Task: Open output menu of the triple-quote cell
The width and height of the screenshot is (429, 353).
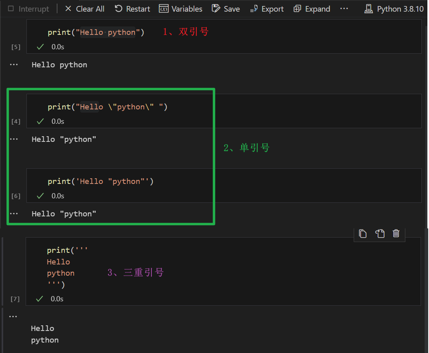Action: 13,317
